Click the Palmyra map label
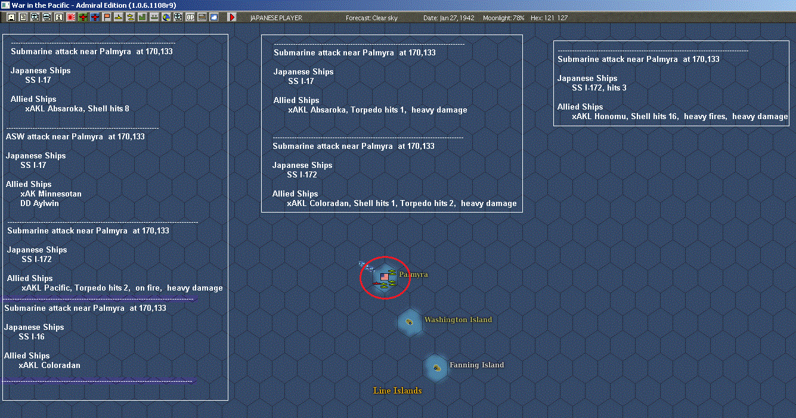This screenshot has width=796, height=418. click(413, 274)
